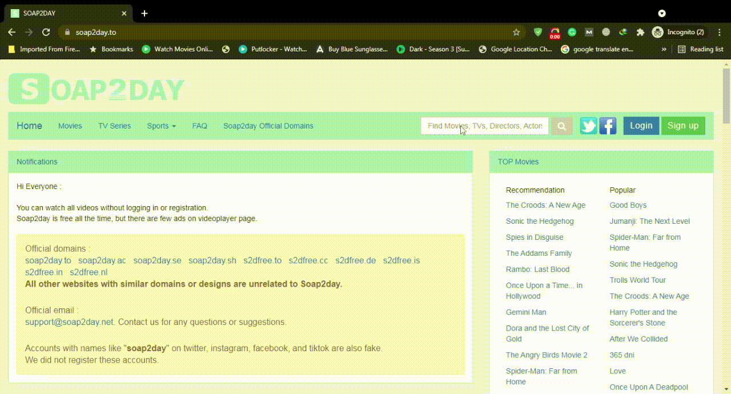Screen dimensions: 731x394
Task: Open Spies in Disguise movie link
Action: click(x=535, y=238)
